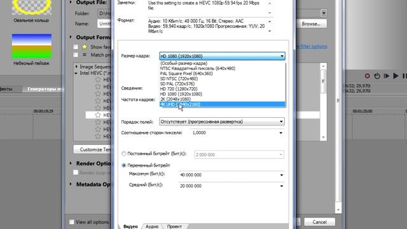Expand the Metadata Options section

pos(71,184)
